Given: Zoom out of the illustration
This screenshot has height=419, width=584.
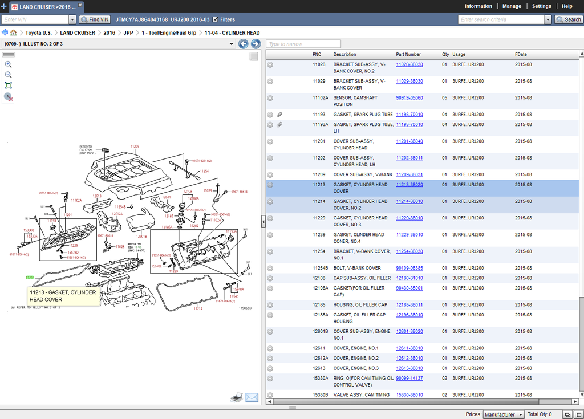Looking at the screenshot, I should coord(8,75).
